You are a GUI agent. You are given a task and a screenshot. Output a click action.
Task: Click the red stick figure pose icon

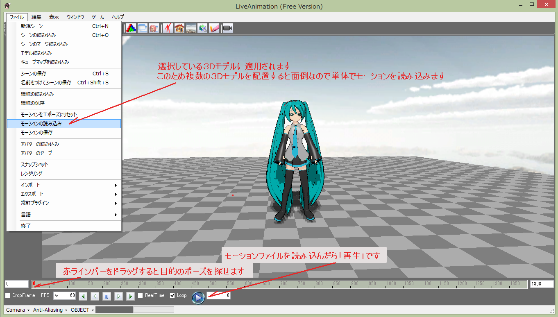coord(168,28)
